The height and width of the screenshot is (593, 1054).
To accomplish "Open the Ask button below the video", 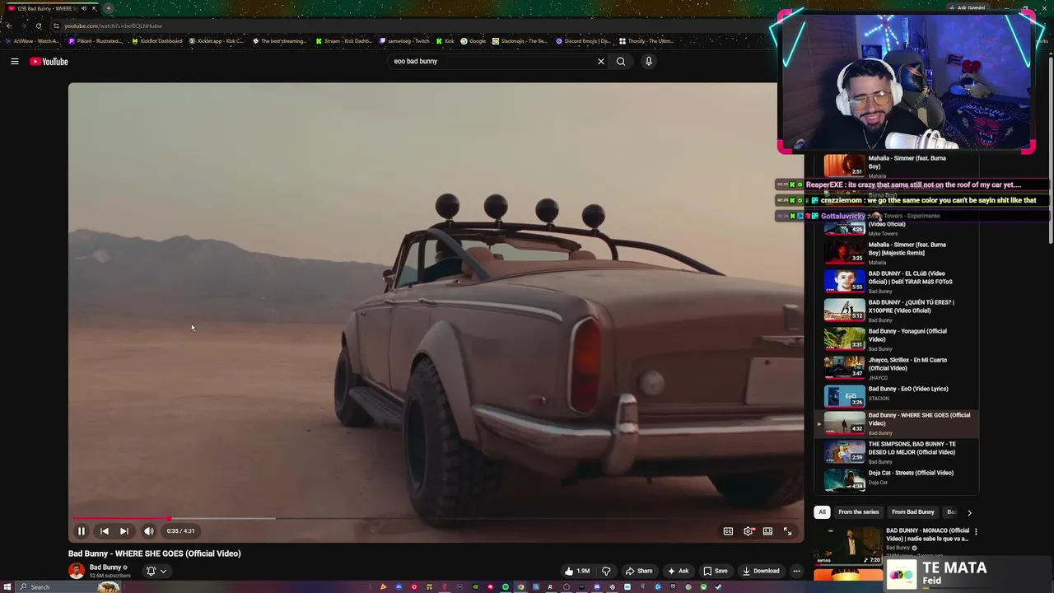I will 679,571.
